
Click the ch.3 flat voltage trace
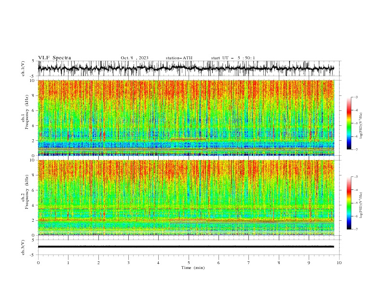186,247
